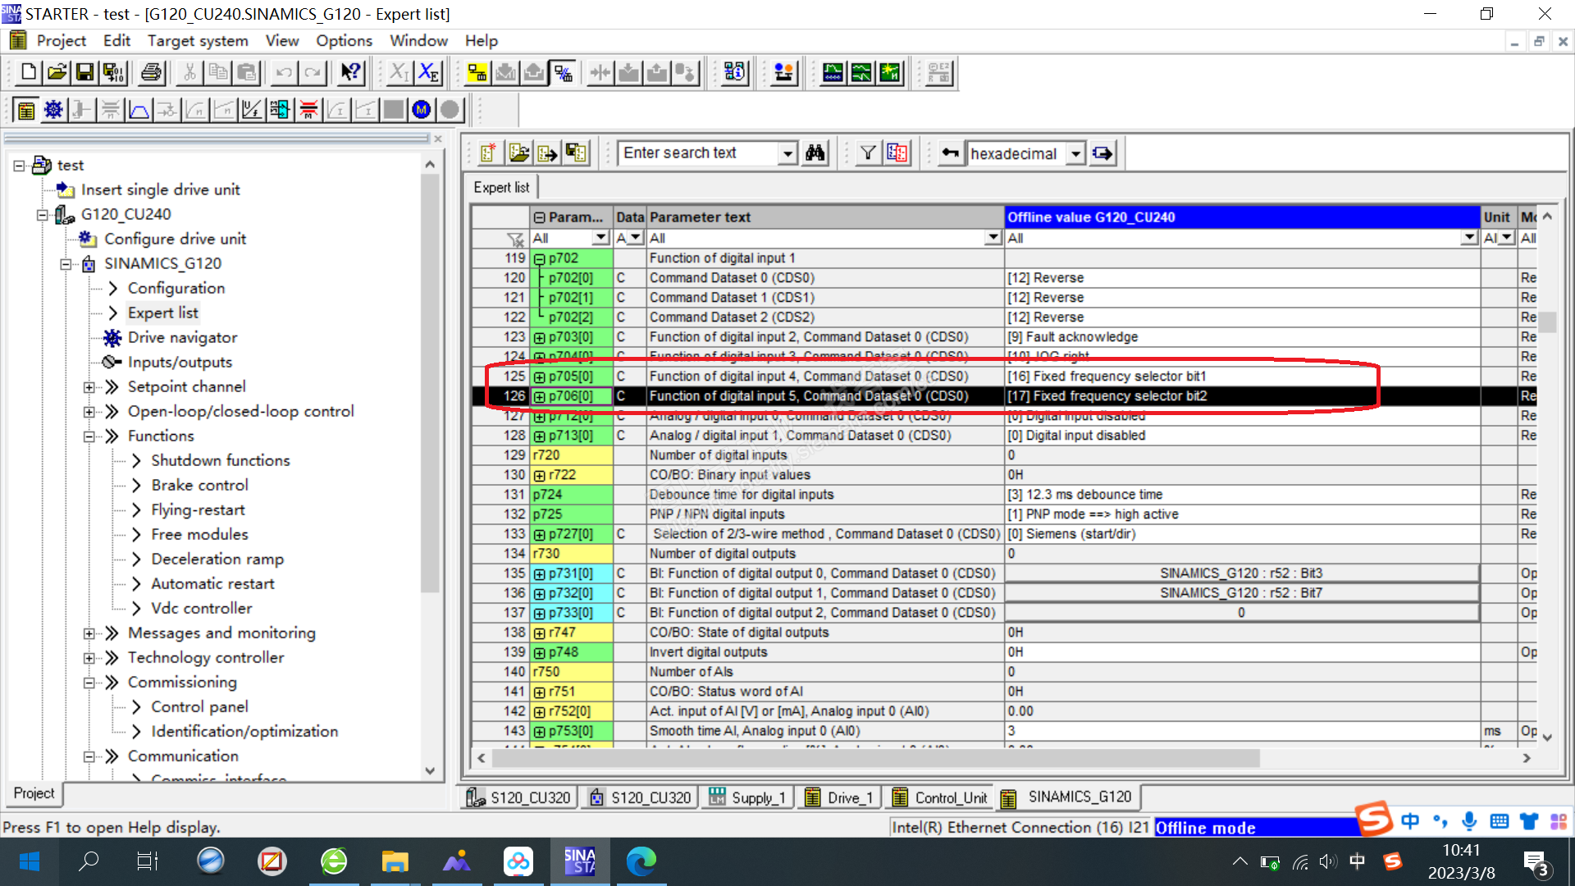Click the Connect to target system icon
The image size is (1575, 886).
(x=477, y=73)
